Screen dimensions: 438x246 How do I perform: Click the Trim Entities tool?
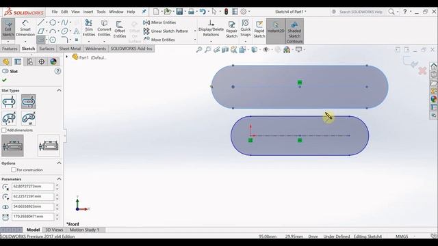89,28
